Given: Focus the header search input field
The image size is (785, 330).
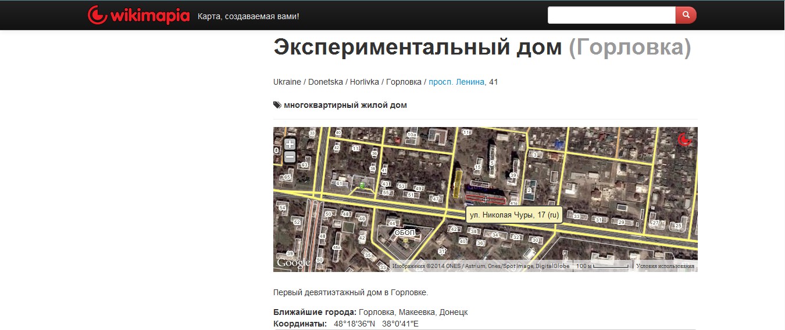Looking at the screenshot, I should (x=611, y=15).
